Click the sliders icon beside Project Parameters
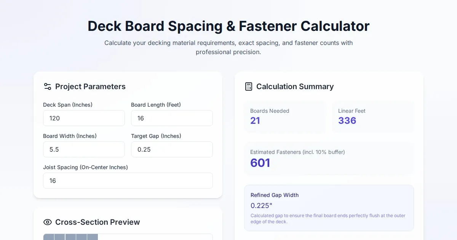The width and height of the screenshot is (457, 240). click(x=48, y=86)
